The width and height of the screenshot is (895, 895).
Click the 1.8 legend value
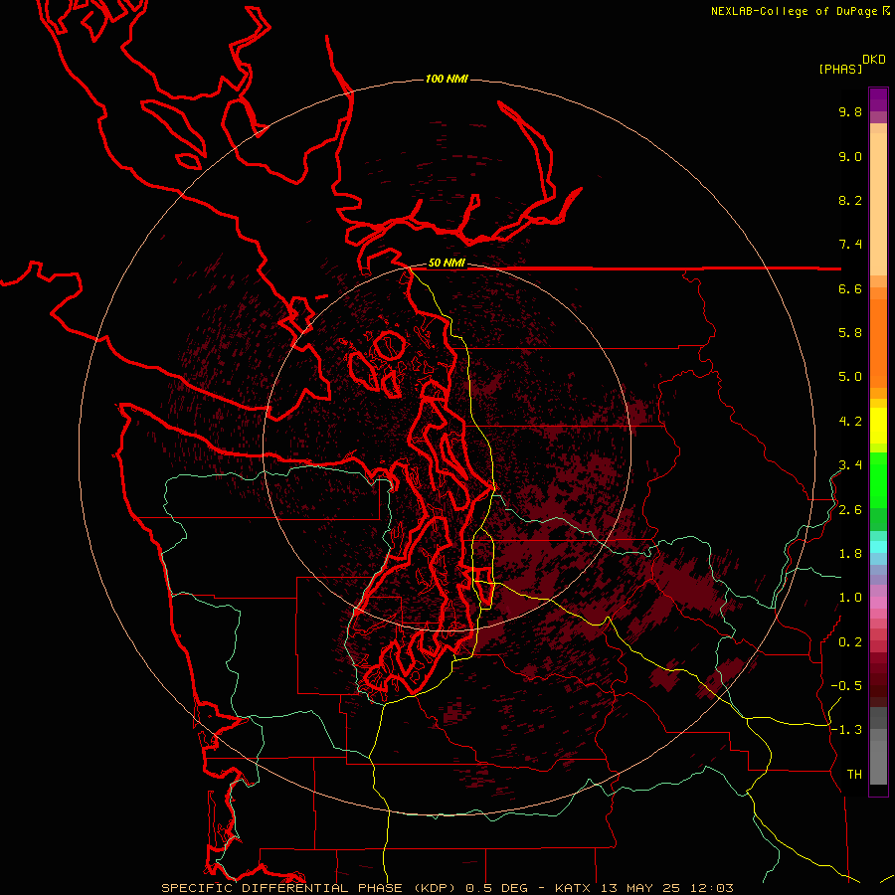tap(850, 554)
